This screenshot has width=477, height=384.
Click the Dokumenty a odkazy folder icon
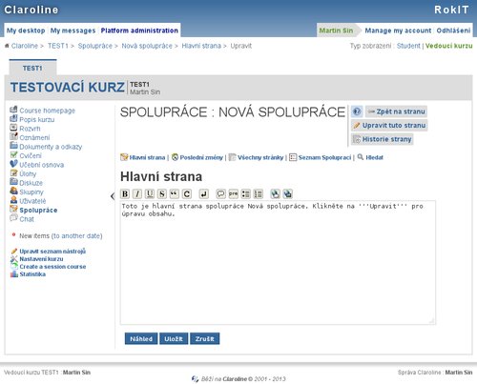13,146
